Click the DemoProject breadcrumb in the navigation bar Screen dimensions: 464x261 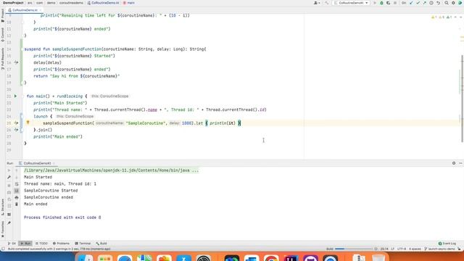[13, 3]
